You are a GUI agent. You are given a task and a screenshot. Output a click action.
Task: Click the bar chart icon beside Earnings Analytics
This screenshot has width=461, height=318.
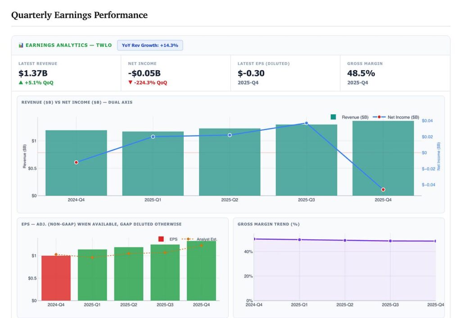click(21, 45)
